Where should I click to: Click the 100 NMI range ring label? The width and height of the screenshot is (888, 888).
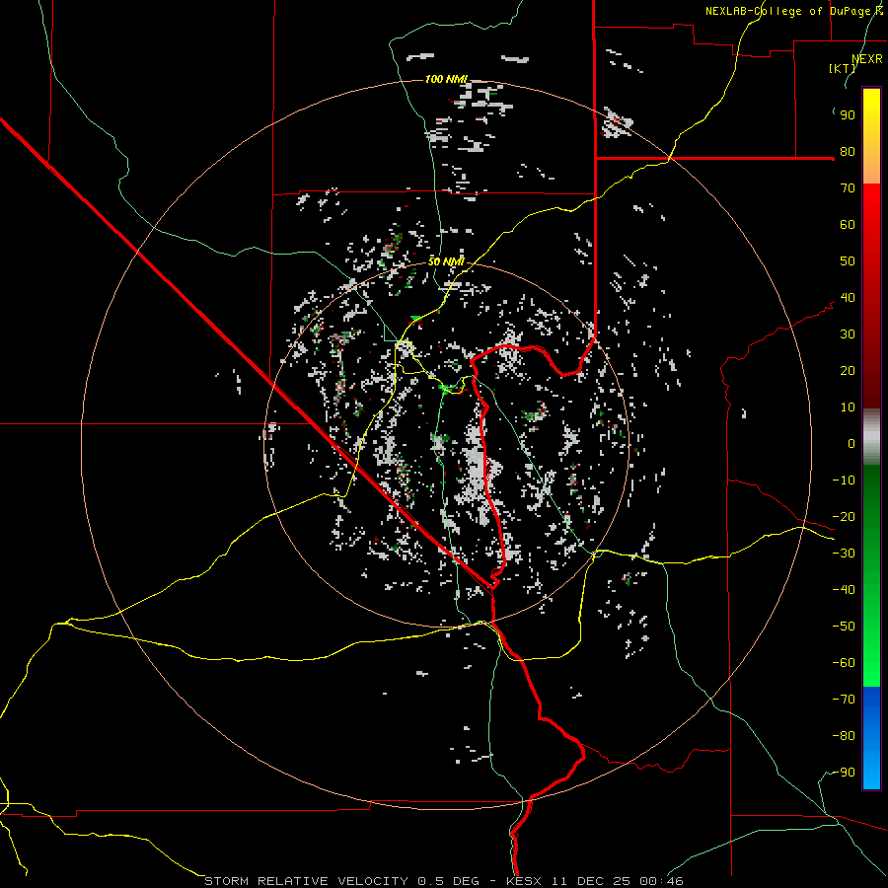click(446, 79)
